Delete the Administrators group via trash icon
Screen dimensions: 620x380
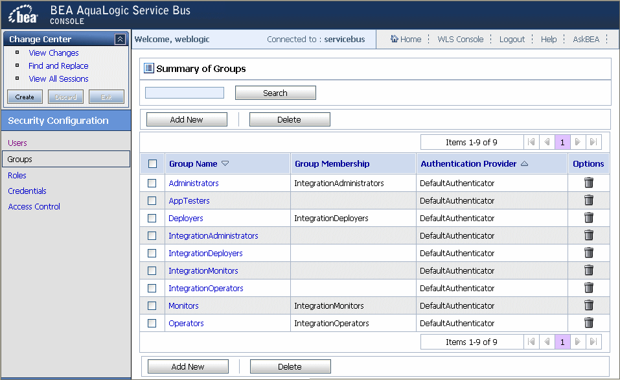[588, 183]
